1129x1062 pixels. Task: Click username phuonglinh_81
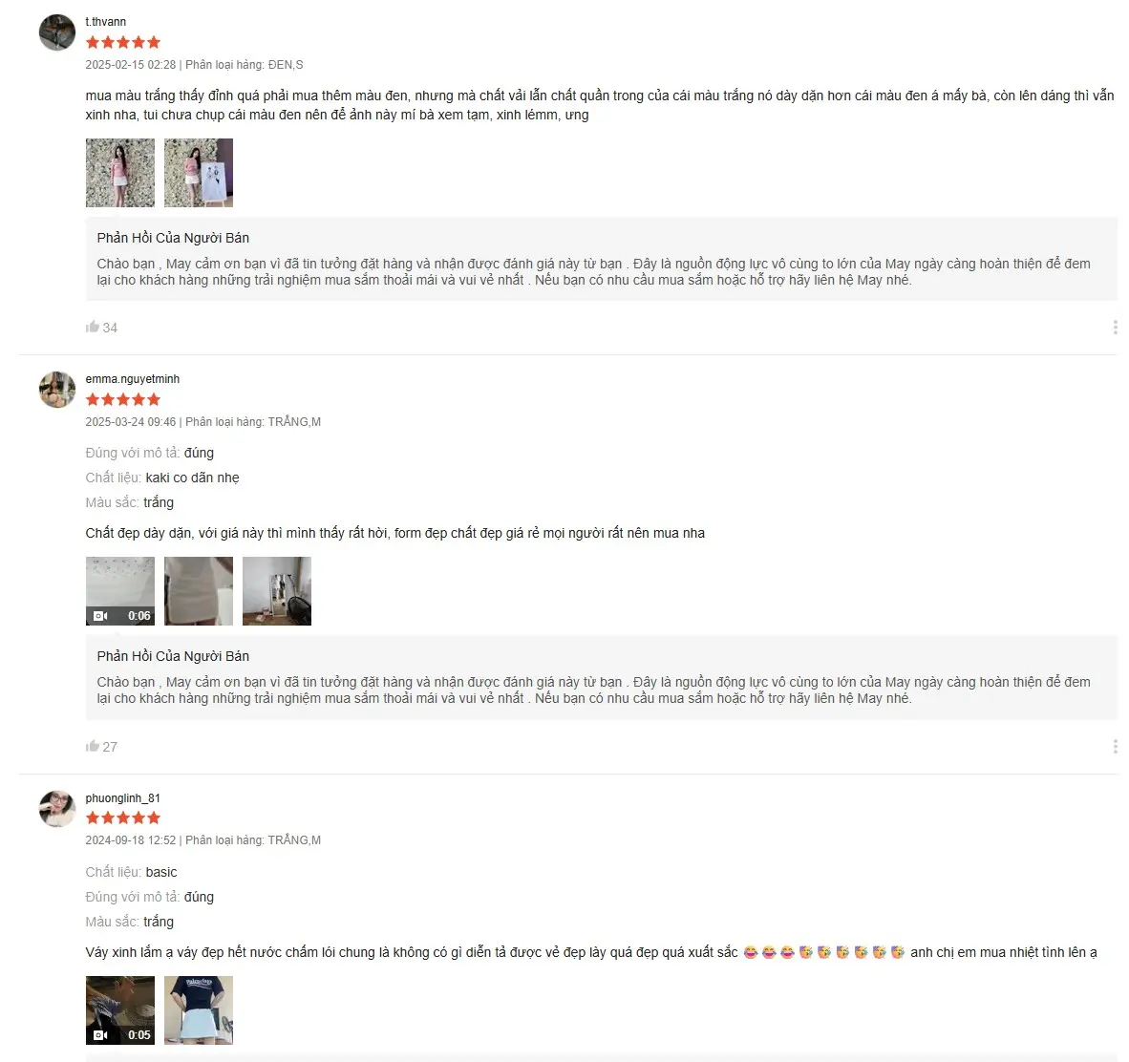[x=123, y=797]
